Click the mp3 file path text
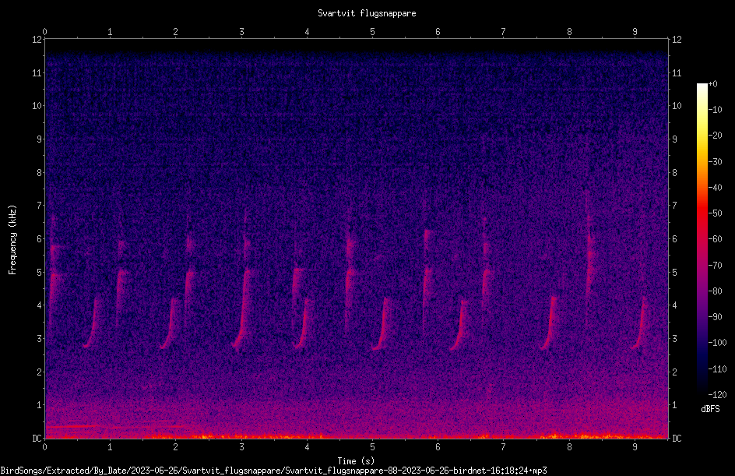 (273, 471)
